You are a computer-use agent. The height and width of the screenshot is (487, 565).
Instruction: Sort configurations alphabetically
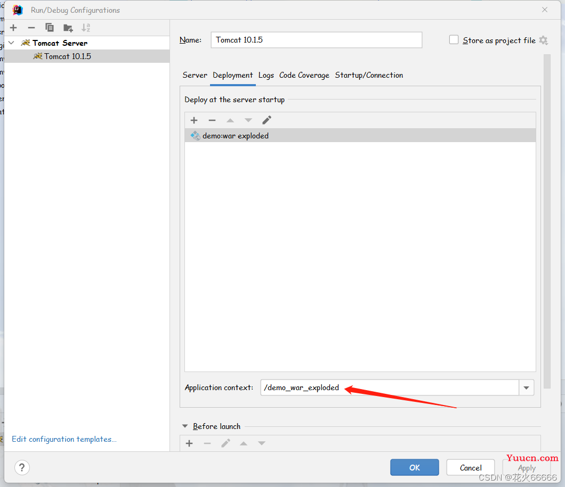(x=86, y=28)
